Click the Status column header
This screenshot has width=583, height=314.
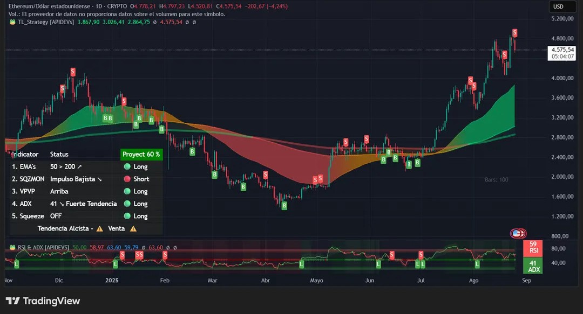pyautogui.click(x=59, y=155)
